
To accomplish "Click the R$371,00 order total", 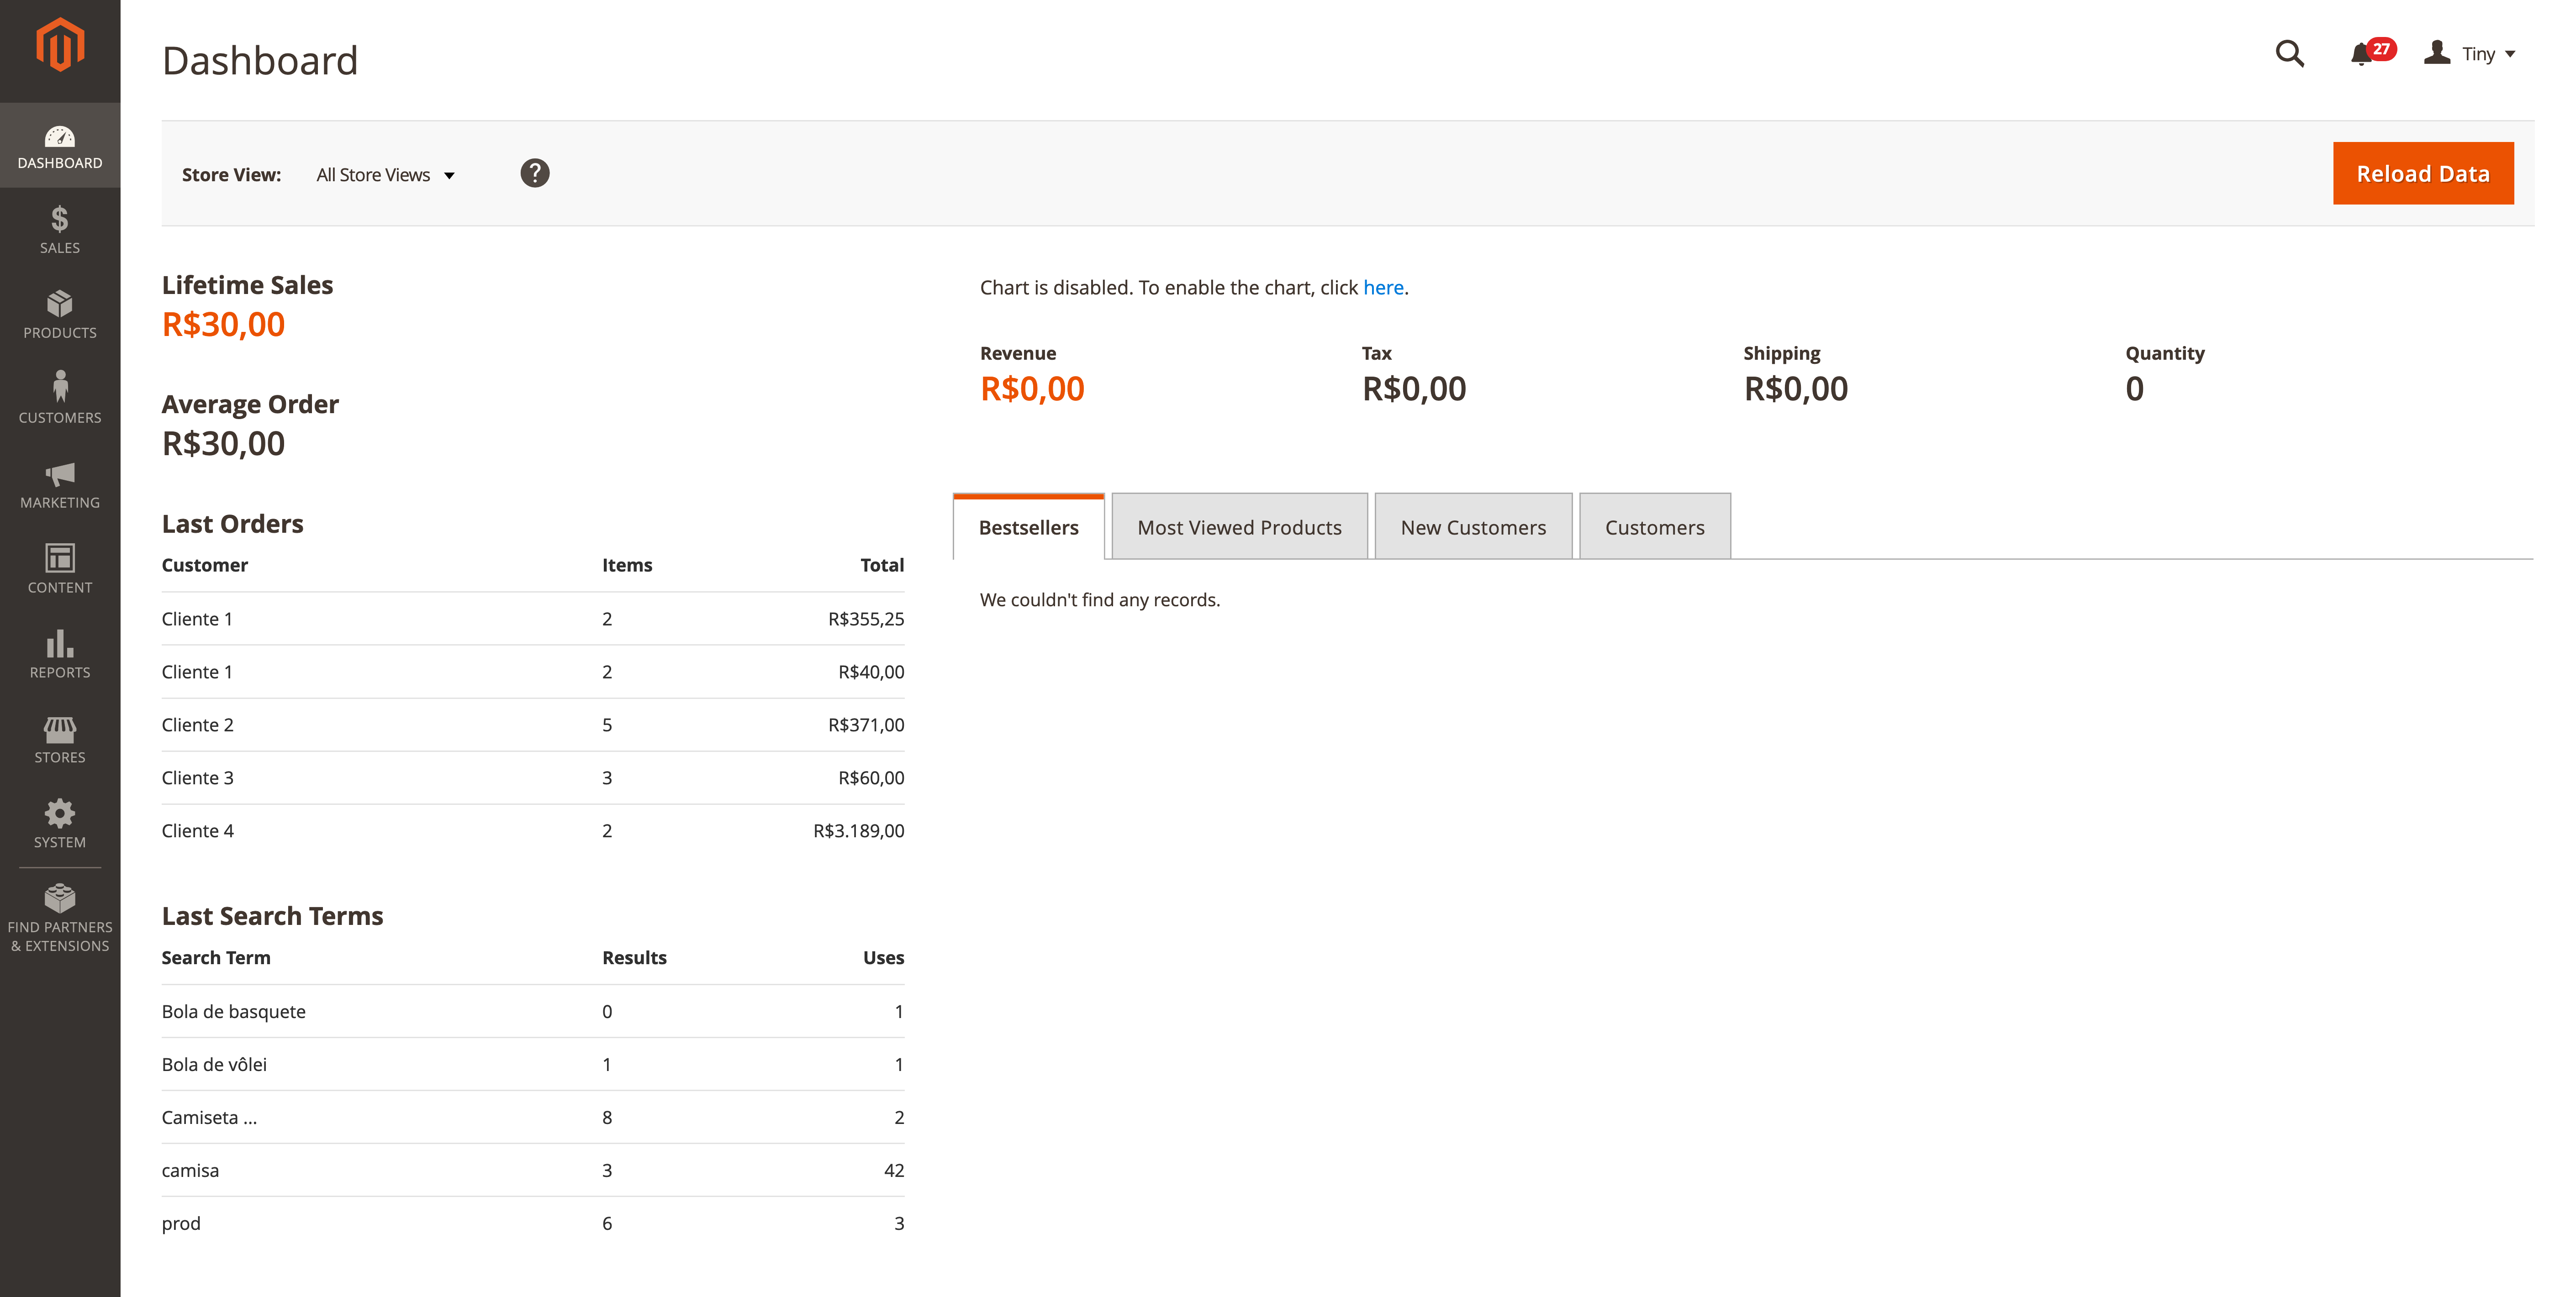I will coord(865,725).
